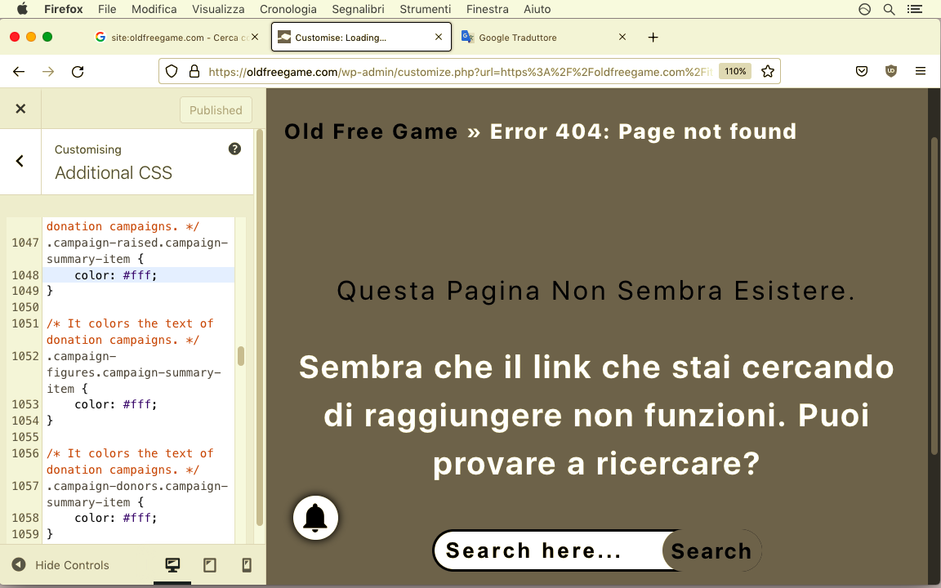Open the tracking protection shield icon

(172, 71)
